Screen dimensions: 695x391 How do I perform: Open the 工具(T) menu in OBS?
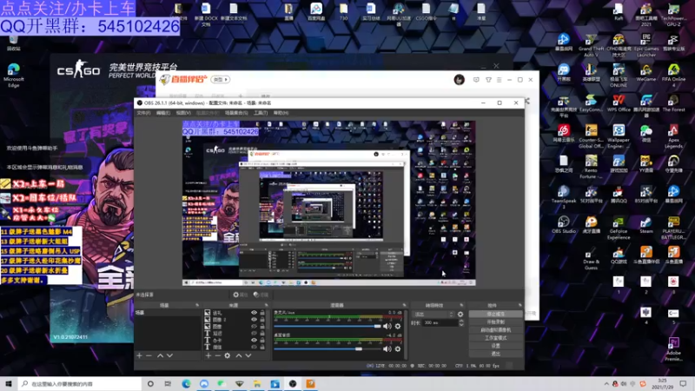click(260, 113)
